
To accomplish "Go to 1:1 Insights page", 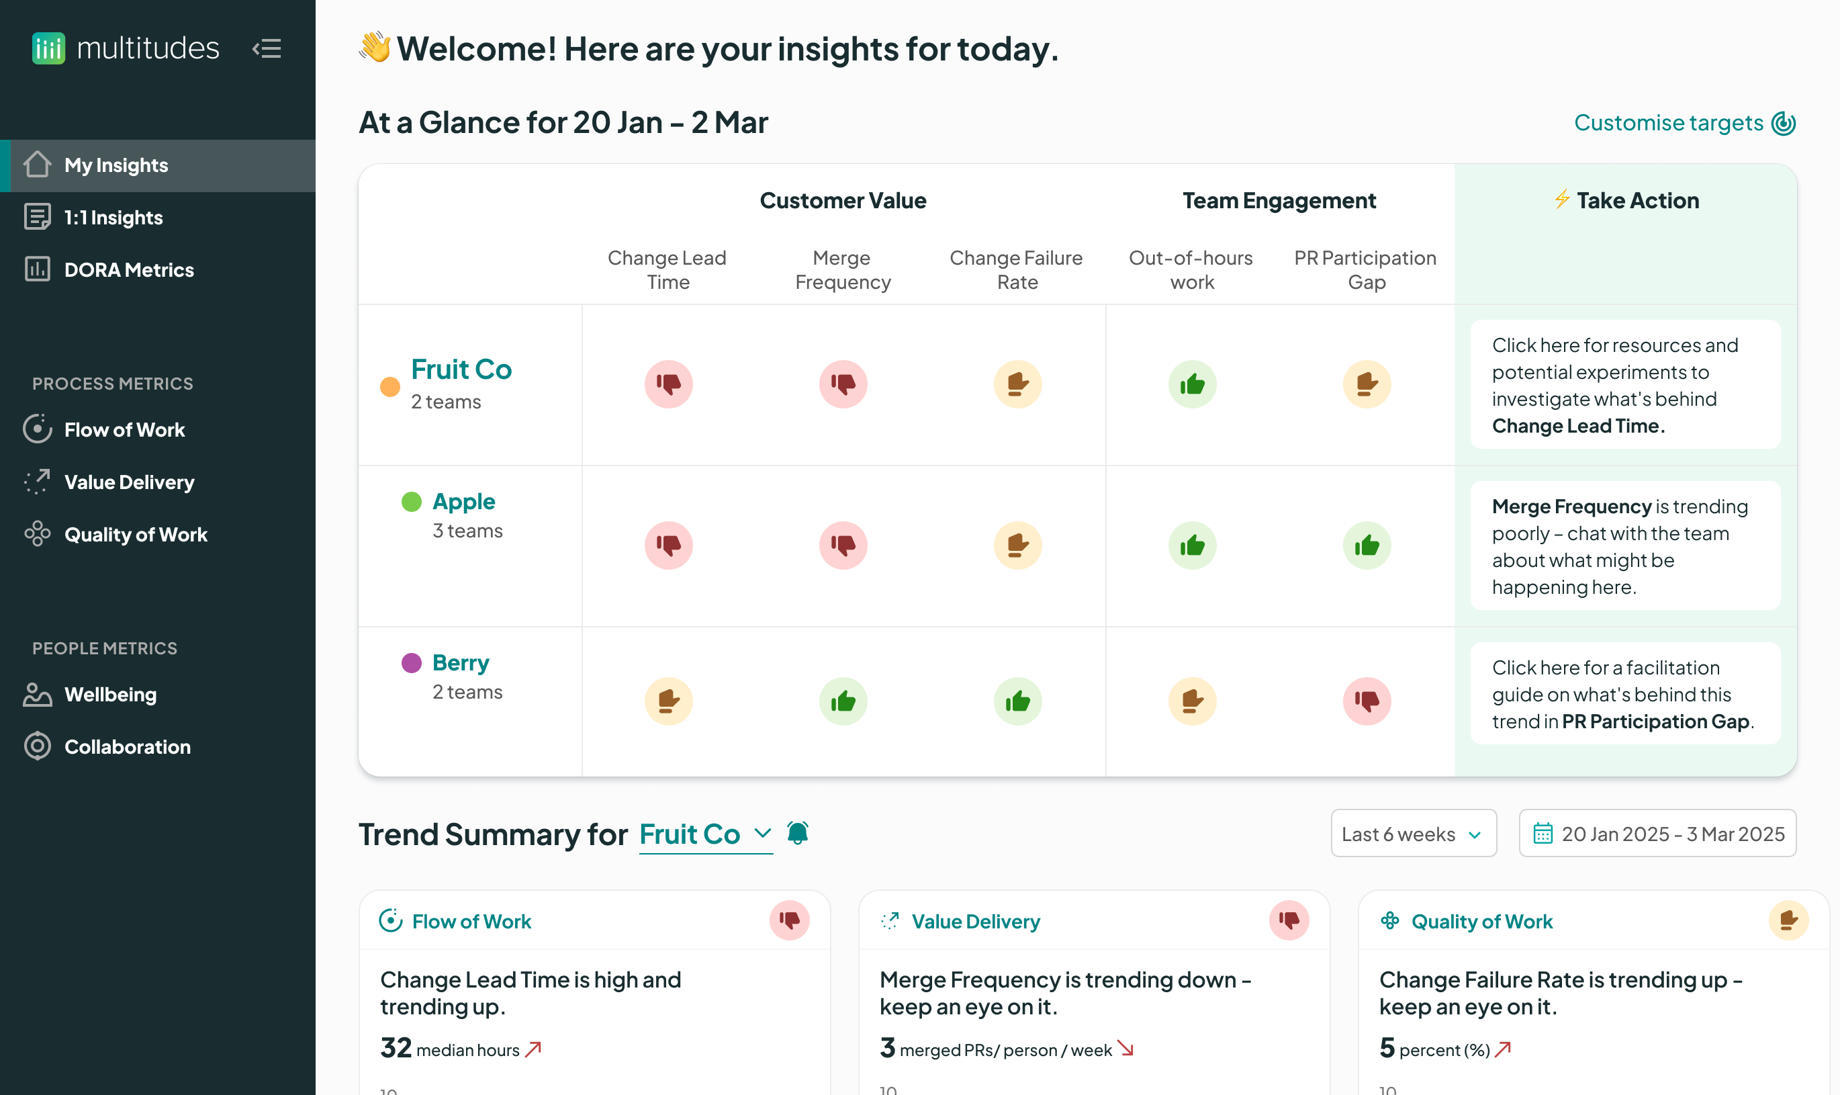I will tap(113, 218).
